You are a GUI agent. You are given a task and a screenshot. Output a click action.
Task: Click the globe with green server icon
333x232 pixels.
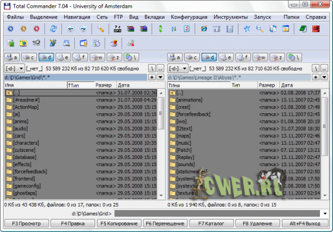click(x=11, y=43)
